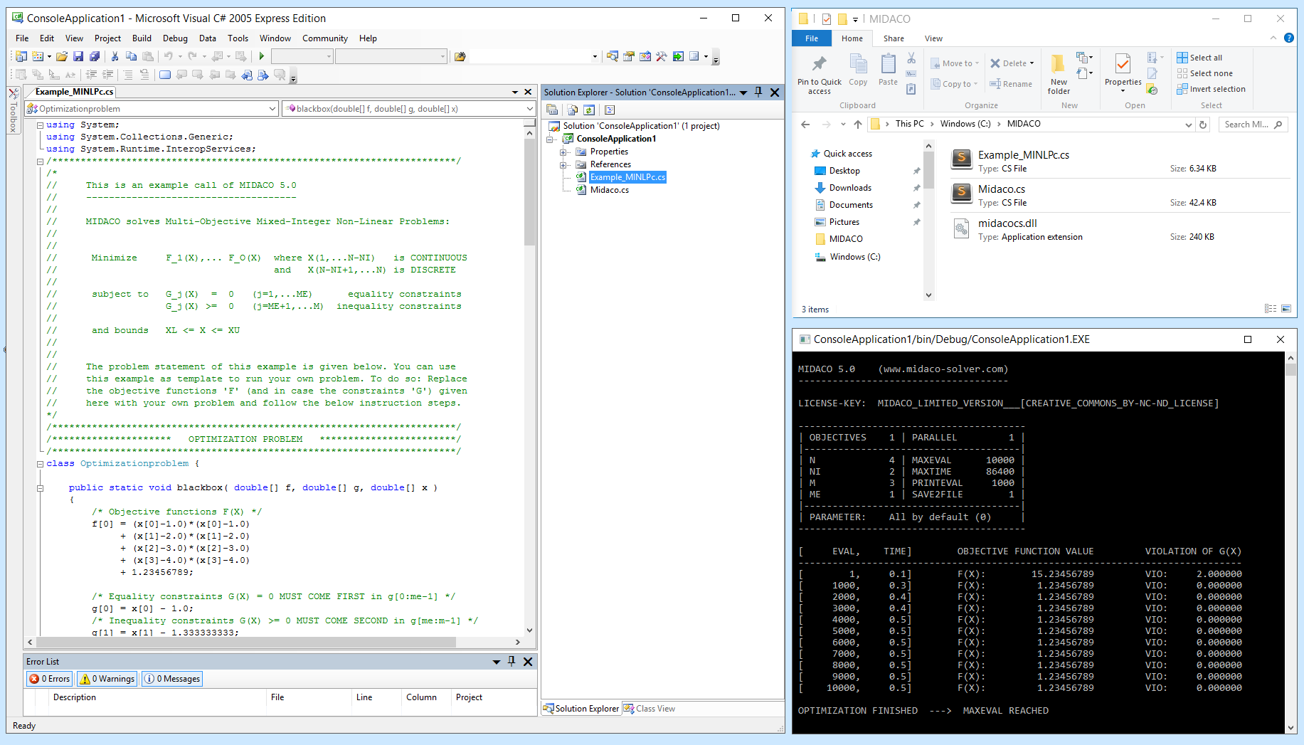Expand the Properties node in Solution Explorer

click(563, 152)
